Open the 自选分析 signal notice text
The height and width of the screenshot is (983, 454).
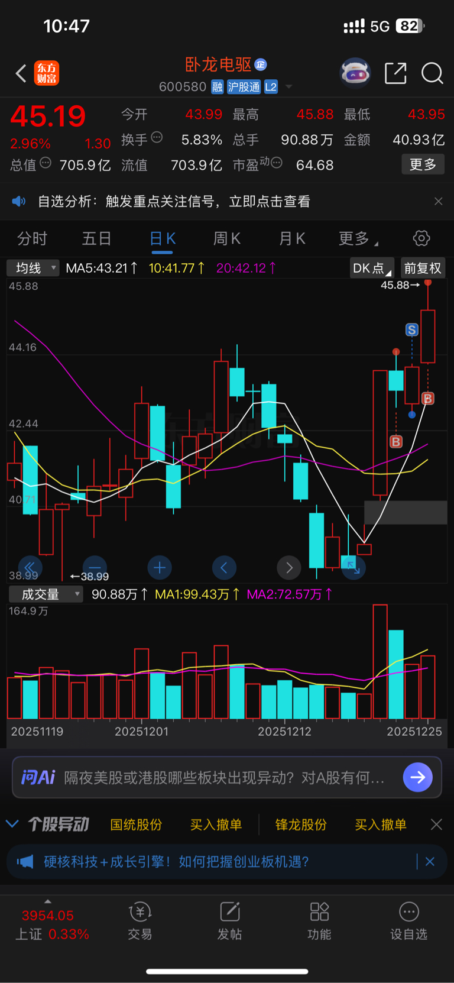[174, 201]
